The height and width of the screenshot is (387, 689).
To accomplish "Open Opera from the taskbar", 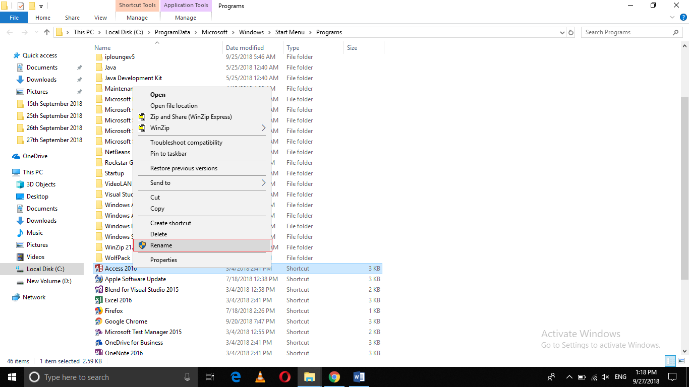I will tap(284, 377).
